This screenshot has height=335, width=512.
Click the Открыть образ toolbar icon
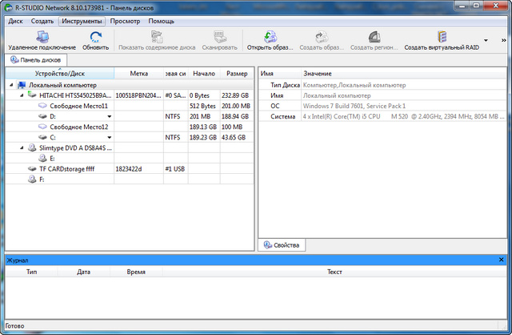pos(268,37)
